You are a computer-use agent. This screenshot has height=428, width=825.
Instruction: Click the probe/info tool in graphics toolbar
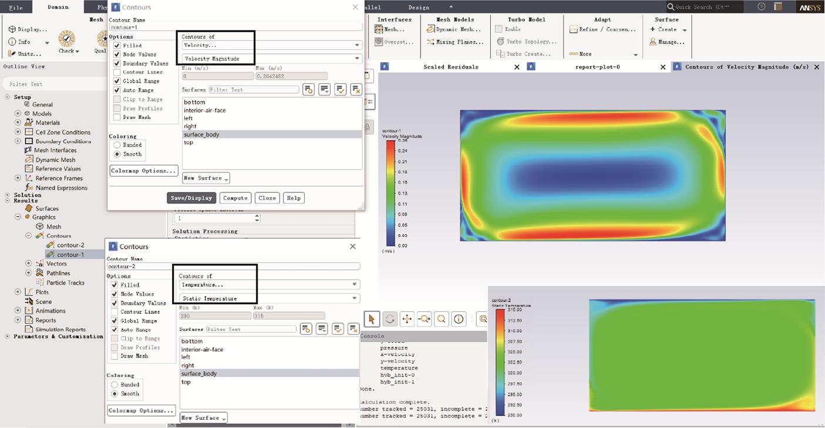tap(459, 319)
